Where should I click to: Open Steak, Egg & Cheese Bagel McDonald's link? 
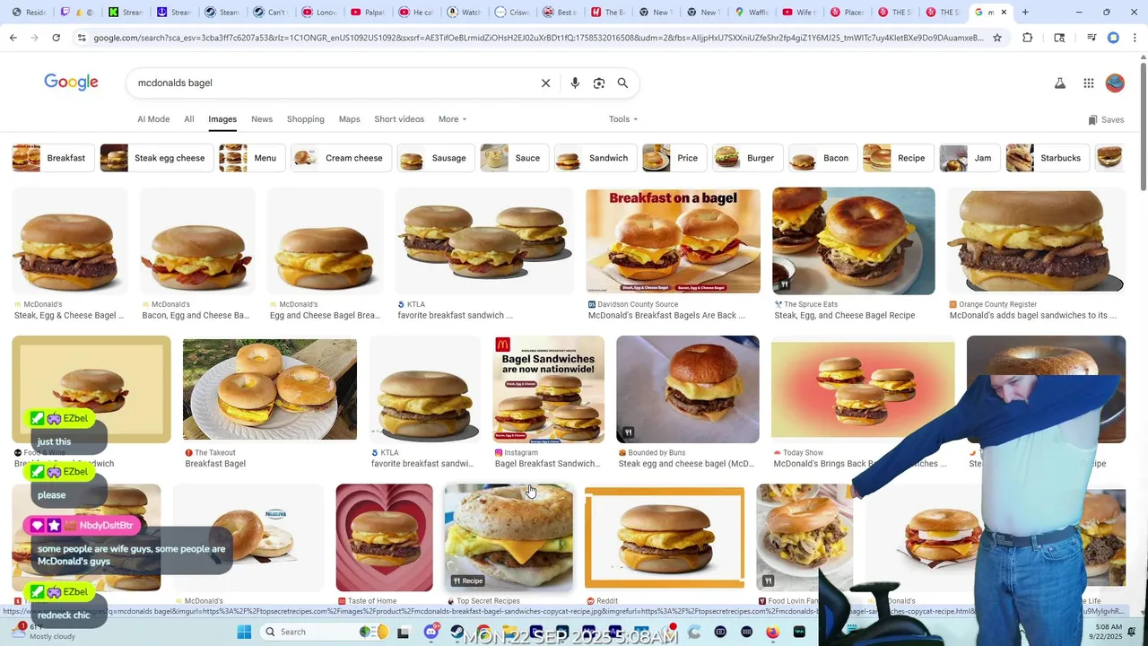click(x=69, y=316)
